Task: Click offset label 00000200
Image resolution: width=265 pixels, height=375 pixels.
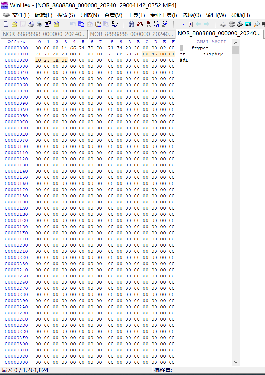Action: (x=16, y=246)
